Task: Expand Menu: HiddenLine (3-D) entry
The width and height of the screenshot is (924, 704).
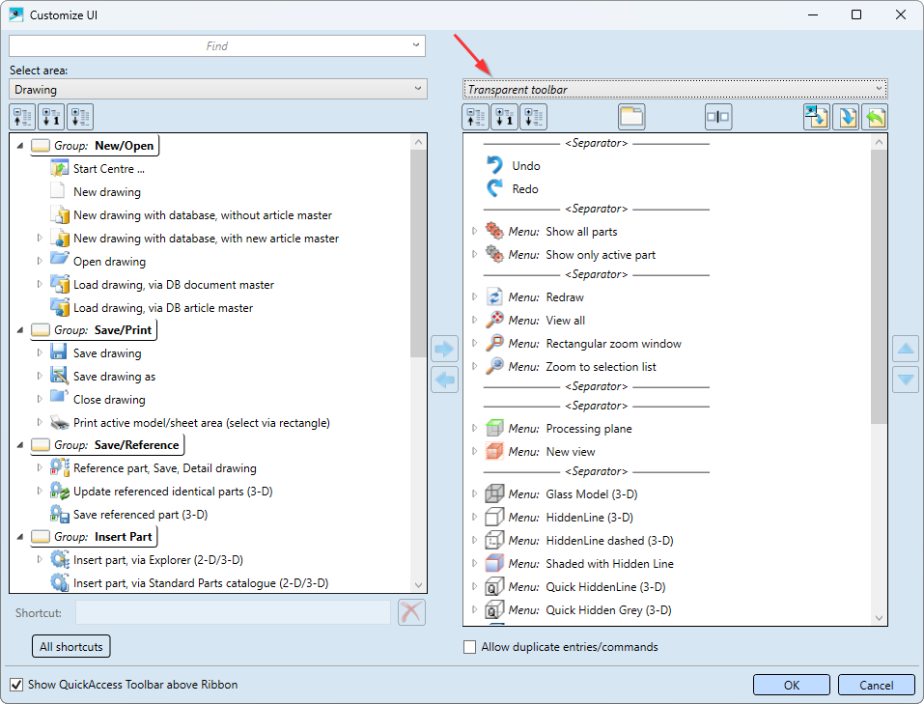Action: [474, 517]
